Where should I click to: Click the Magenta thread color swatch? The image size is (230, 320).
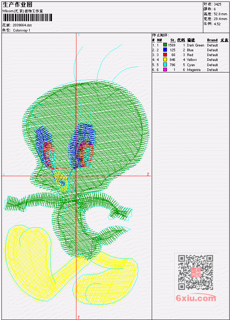165,70
